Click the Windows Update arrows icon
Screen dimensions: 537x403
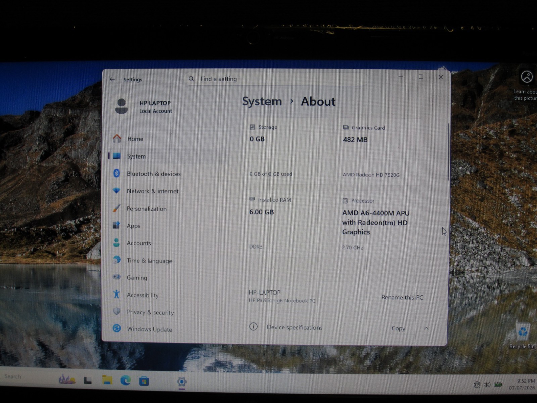tap(117, 328)
